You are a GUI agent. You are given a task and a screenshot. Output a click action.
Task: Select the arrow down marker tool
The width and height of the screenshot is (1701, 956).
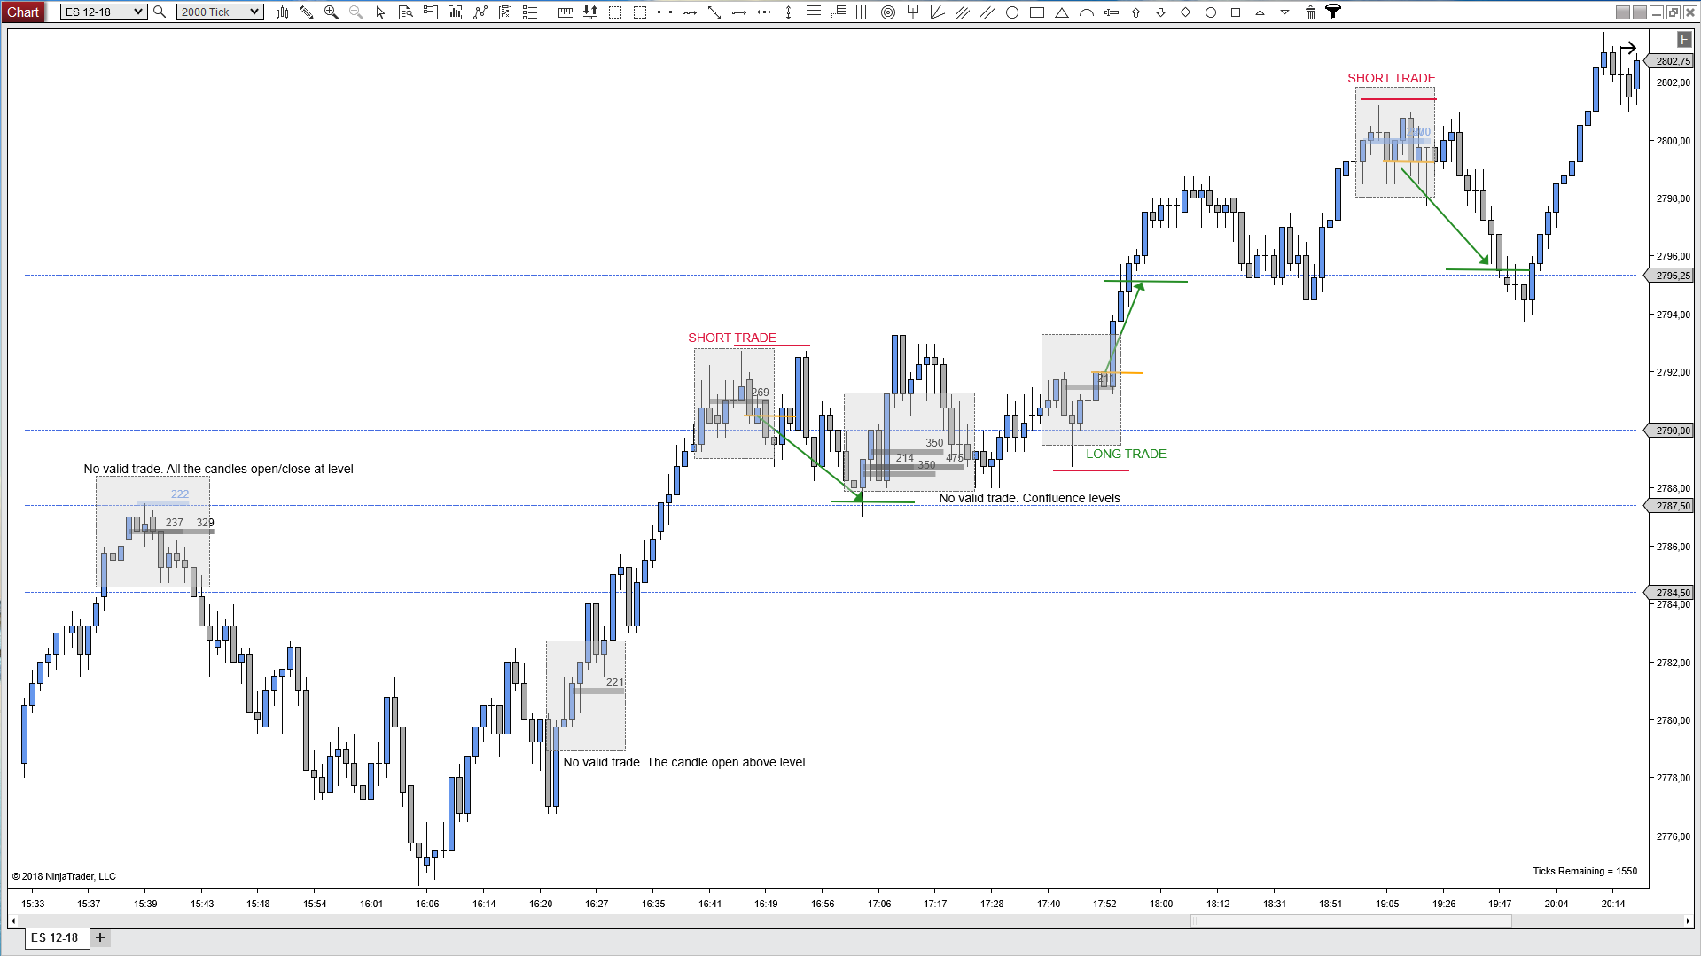(x=1161, y=12)
